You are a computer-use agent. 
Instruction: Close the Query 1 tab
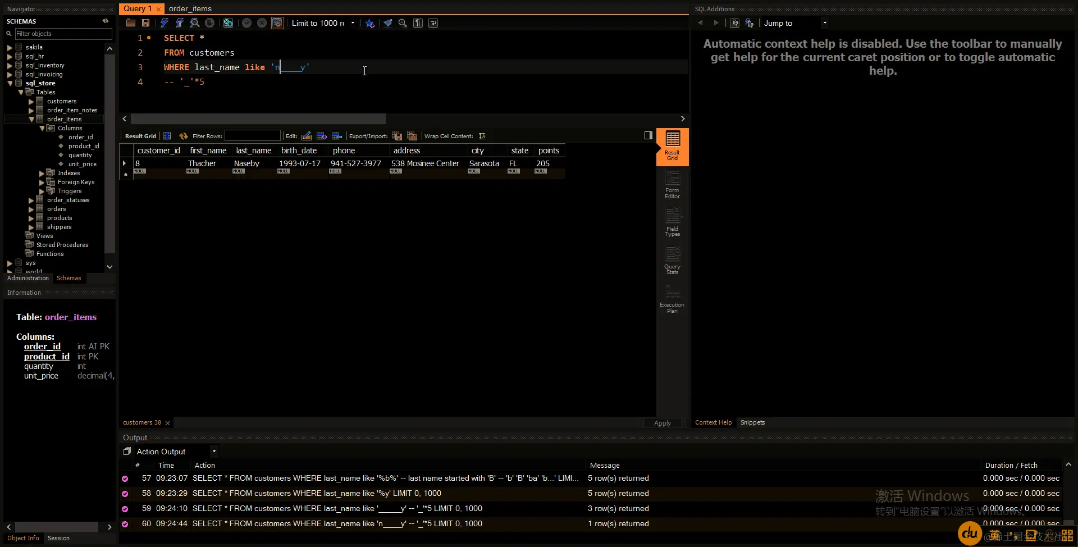[x=158, y=9]
